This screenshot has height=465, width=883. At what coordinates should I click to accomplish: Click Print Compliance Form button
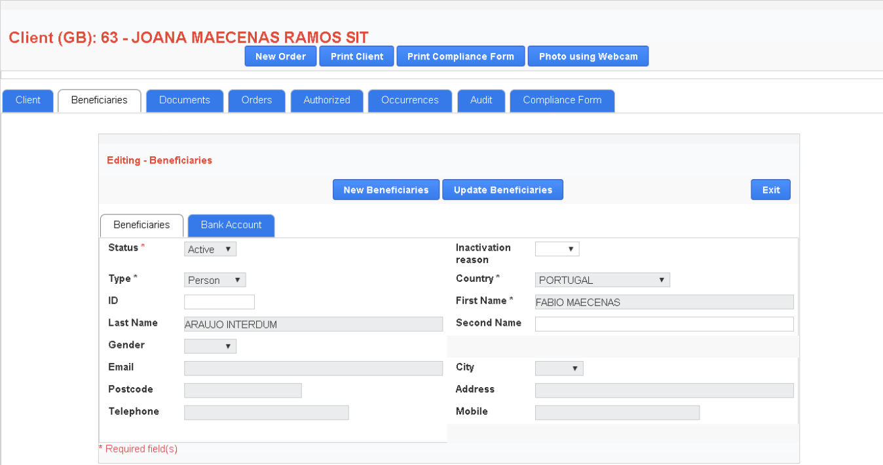(460, 56)
